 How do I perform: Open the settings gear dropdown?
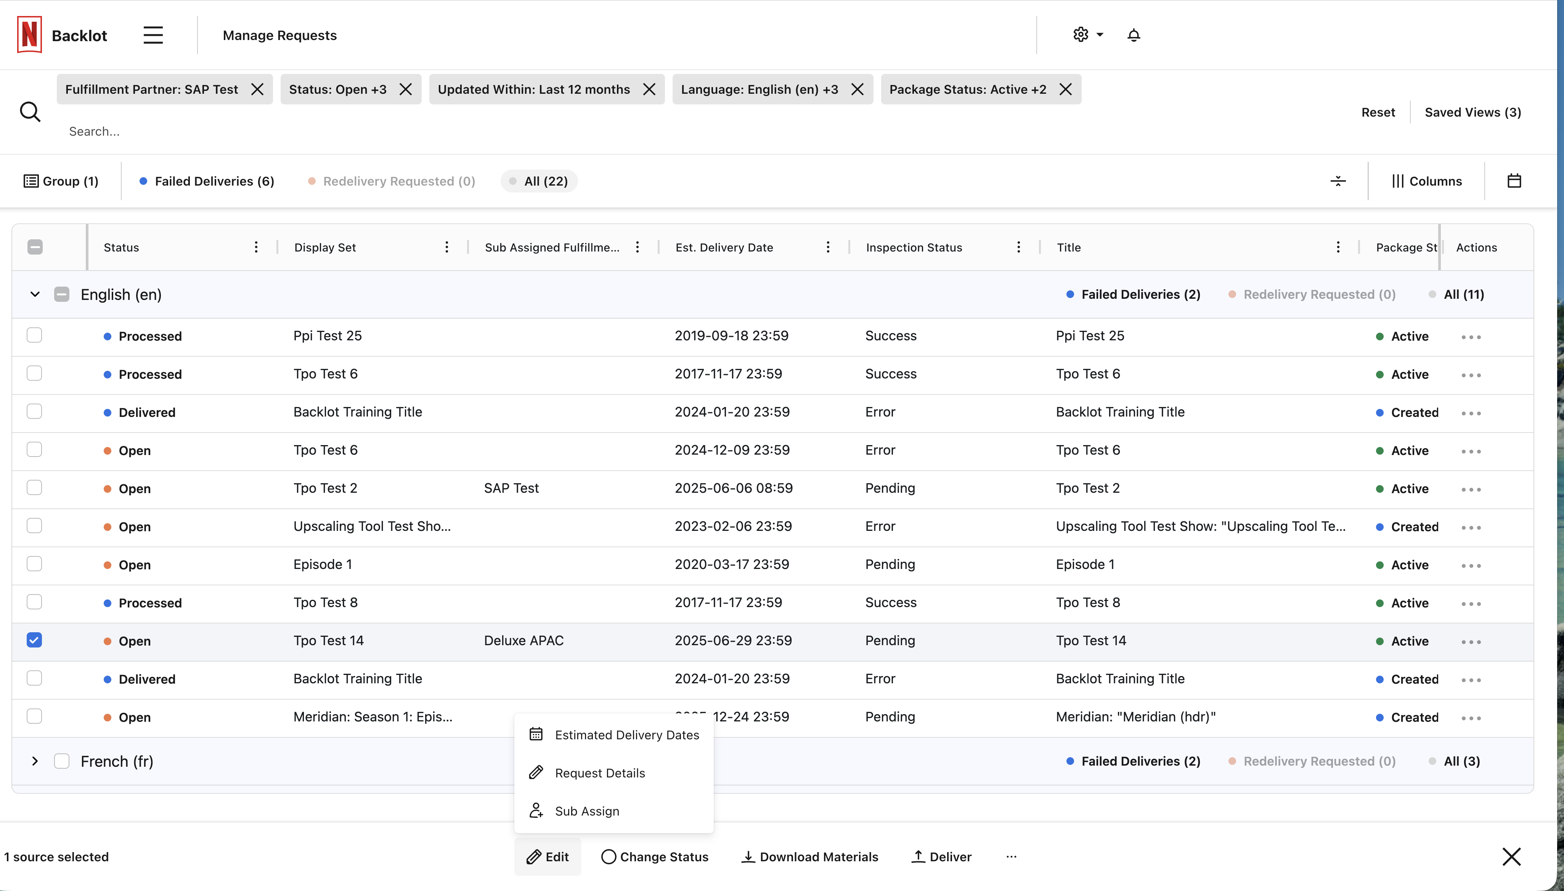click(1087, 35)
